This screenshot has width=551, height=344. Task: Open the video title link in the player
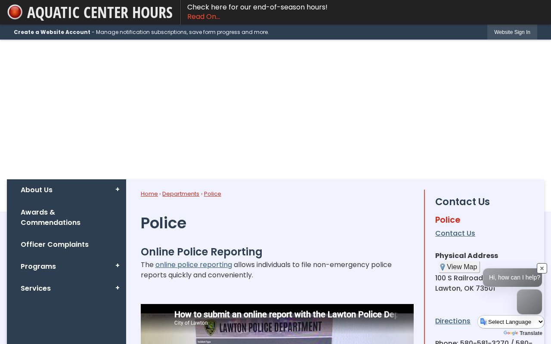[285, 315]
